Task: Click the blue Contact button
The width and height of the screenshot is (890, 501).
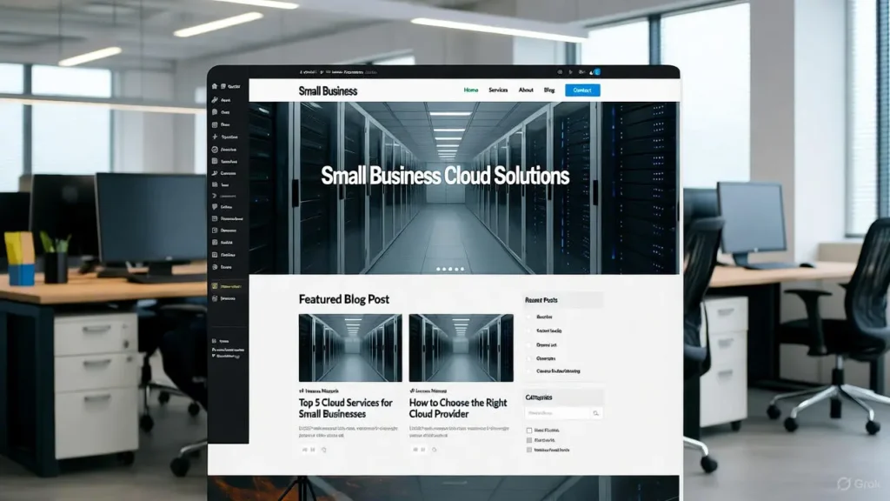Action: coord(581,90)
